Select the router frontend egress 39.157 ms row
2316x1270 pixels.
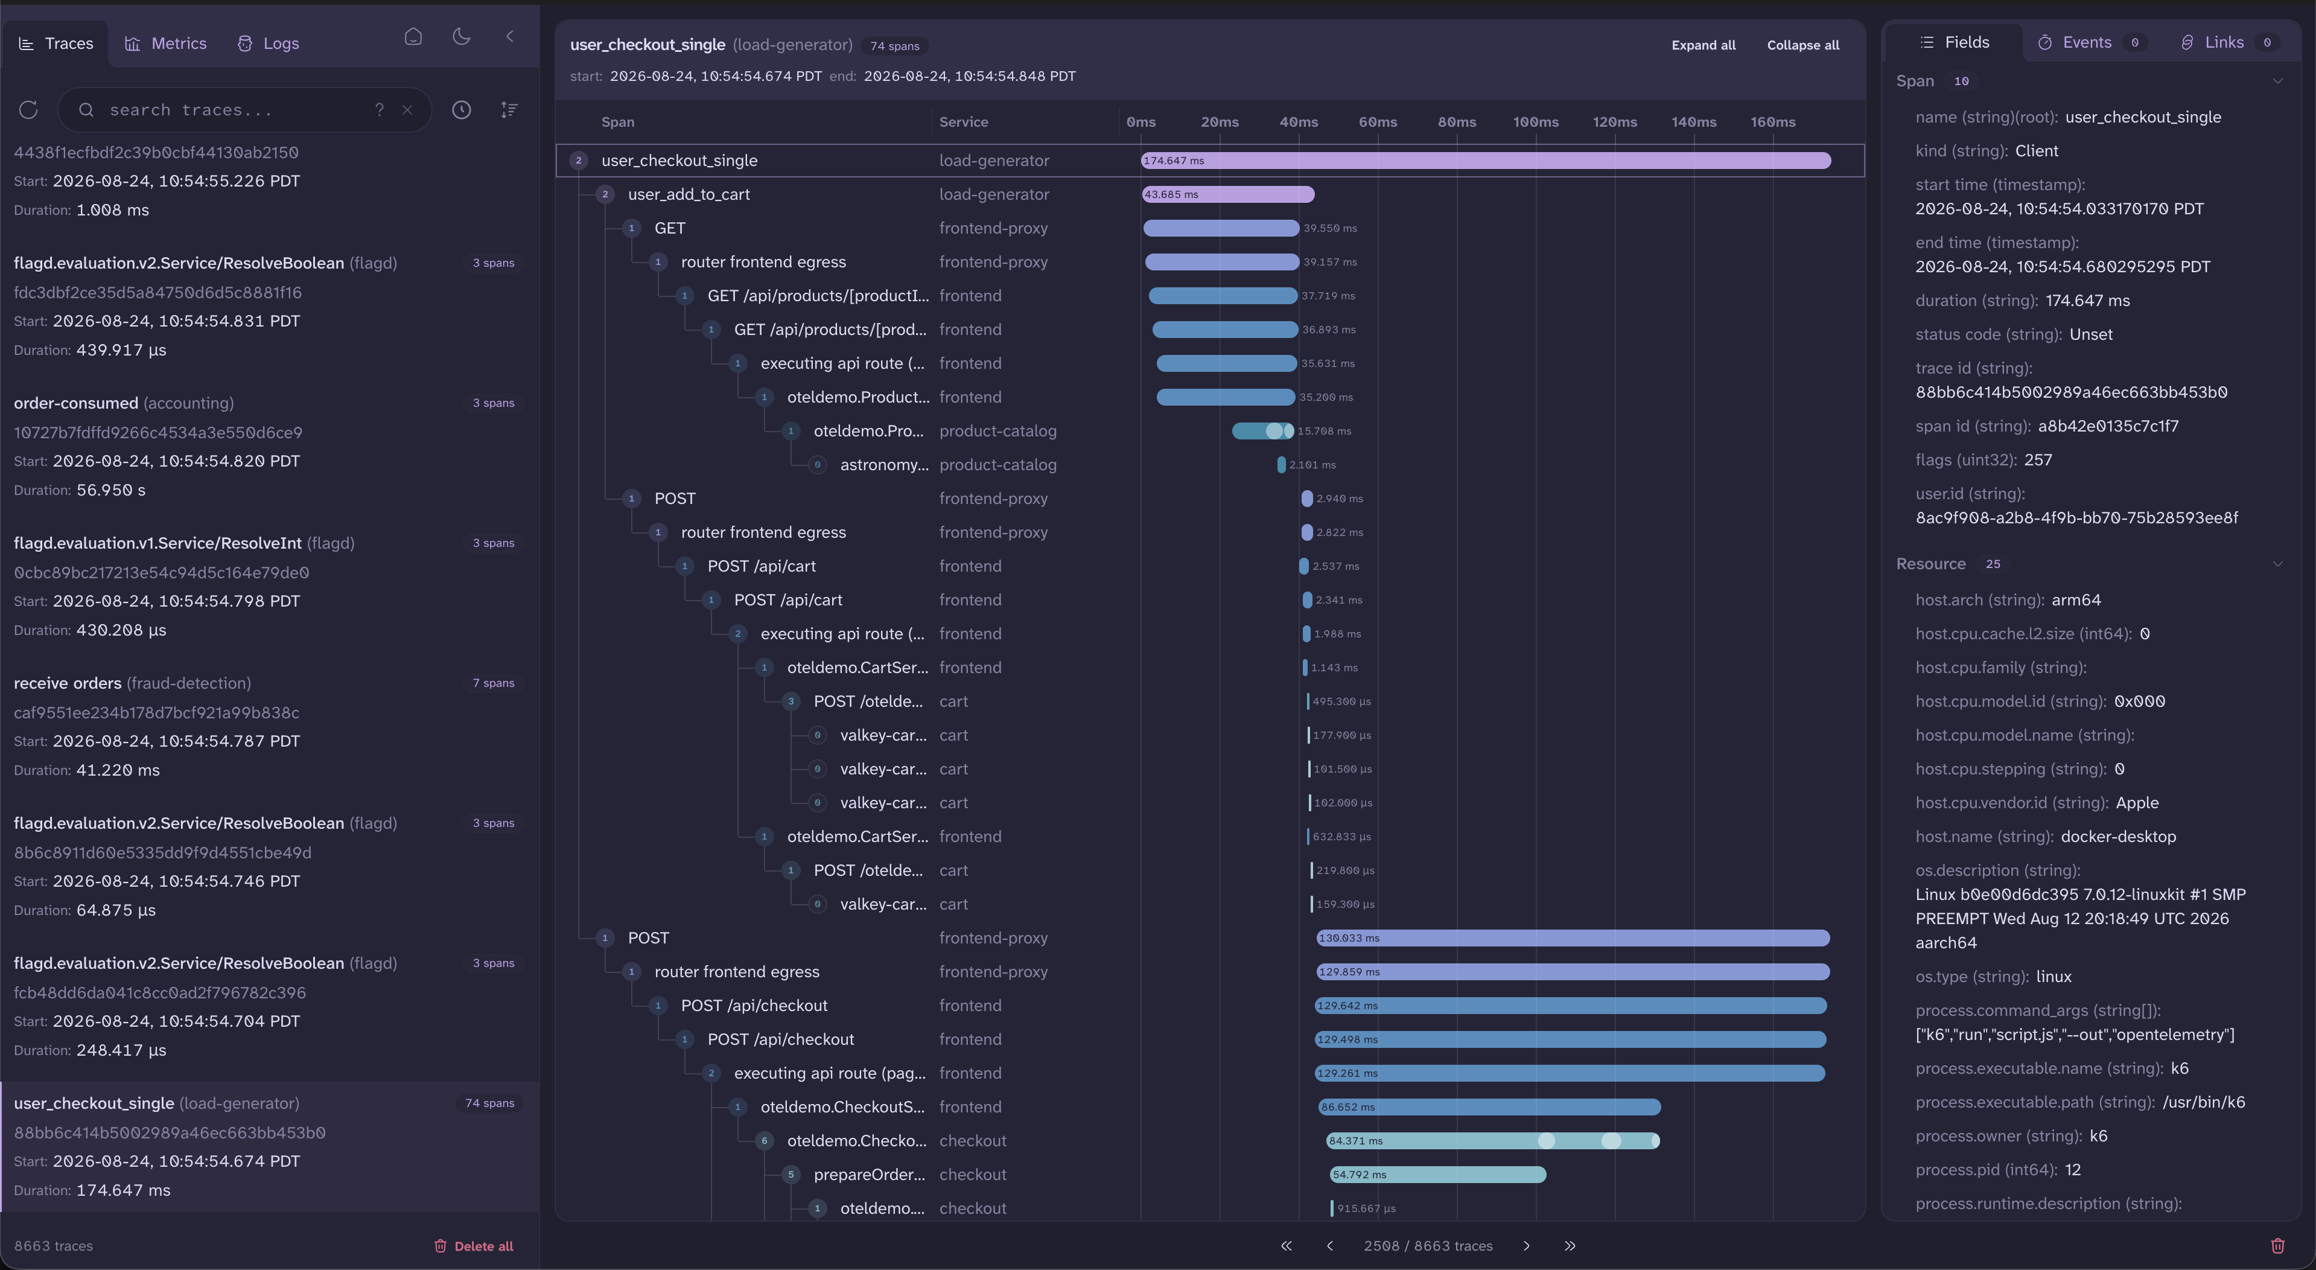coord(1210,262)
